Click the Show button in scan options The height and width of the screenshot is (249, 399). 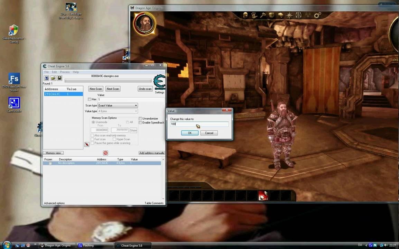coord(133,130)
